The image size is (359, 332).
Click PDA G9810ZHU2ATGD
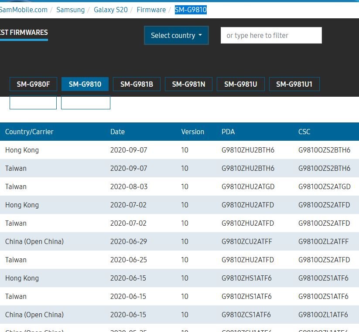point(248,186)
